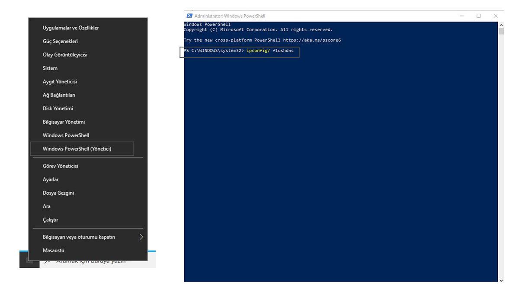This screenshot has height=292, width=519.
Task: Click the PowerShell scrollbar up arrow
Action: pos(501,25)
